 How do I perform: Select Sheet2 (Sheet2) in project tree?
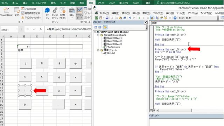point(115,41)
